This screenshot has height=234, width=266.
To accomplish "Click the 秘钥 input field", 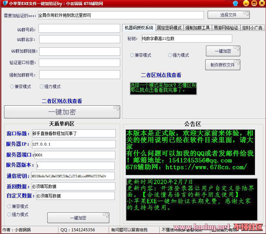I will 187,38.
